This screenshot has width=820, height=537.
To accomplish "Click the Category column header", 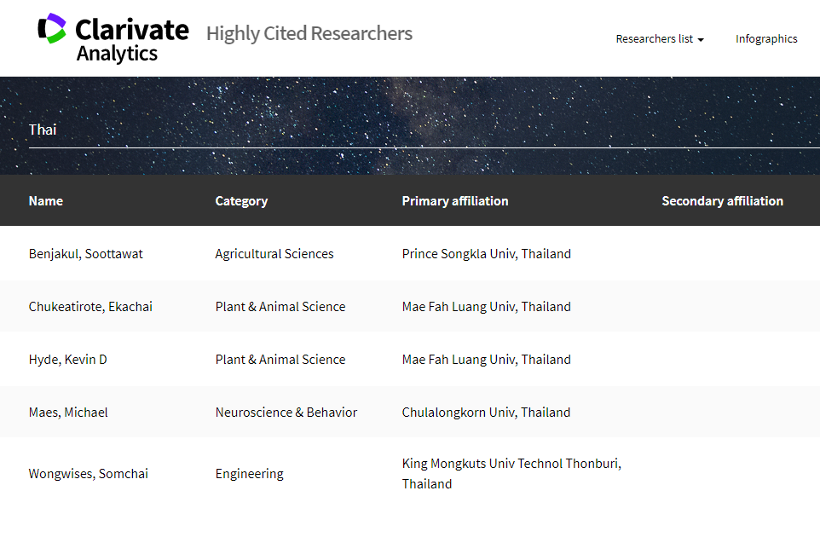I will (x=241, y=201).
